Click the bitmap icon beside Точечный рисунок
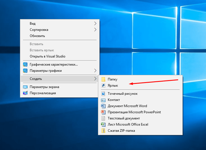The image size is (206, 150). click(x=103, y=94)
